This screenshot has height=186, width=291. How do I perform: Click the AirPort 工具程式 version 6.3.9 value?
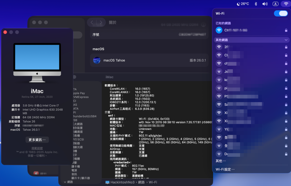(x=145, y=109)
